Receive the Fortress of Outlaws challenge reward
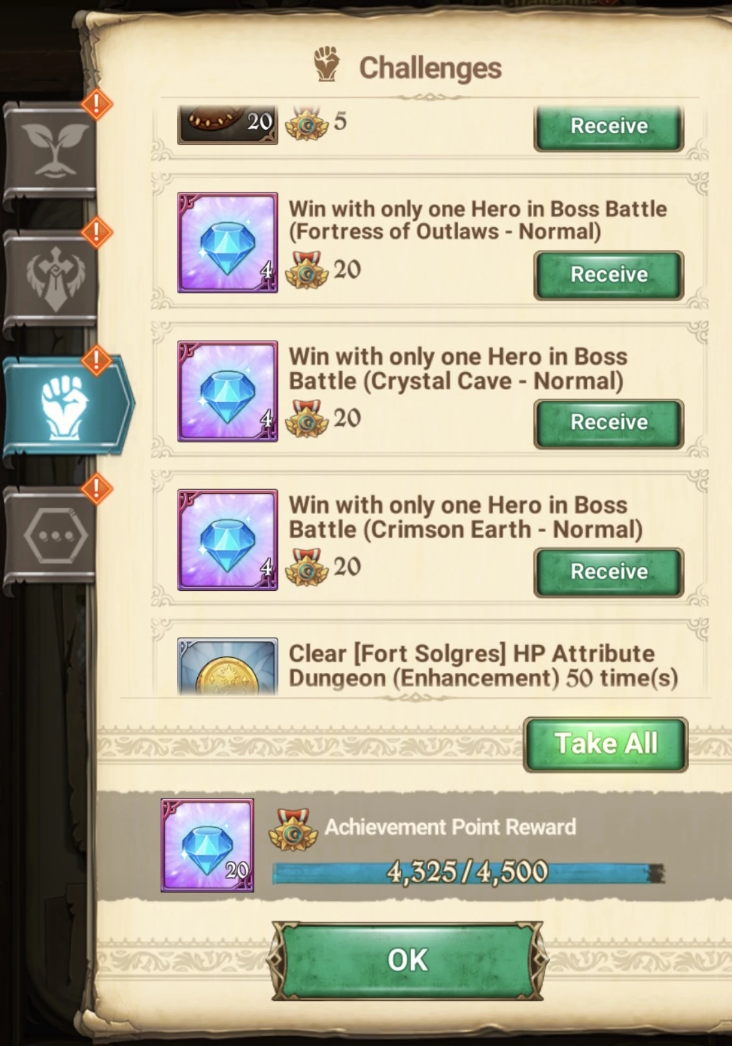The width and height of the screenshot is (732, 1046). click(x=609, y=275)
